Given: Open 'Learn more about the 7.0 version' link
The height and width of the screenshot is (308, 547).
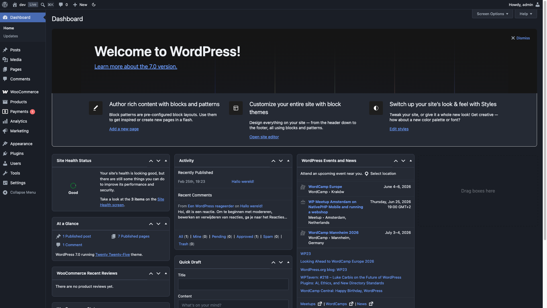Looking at the screenshot, I should point(136,66).
